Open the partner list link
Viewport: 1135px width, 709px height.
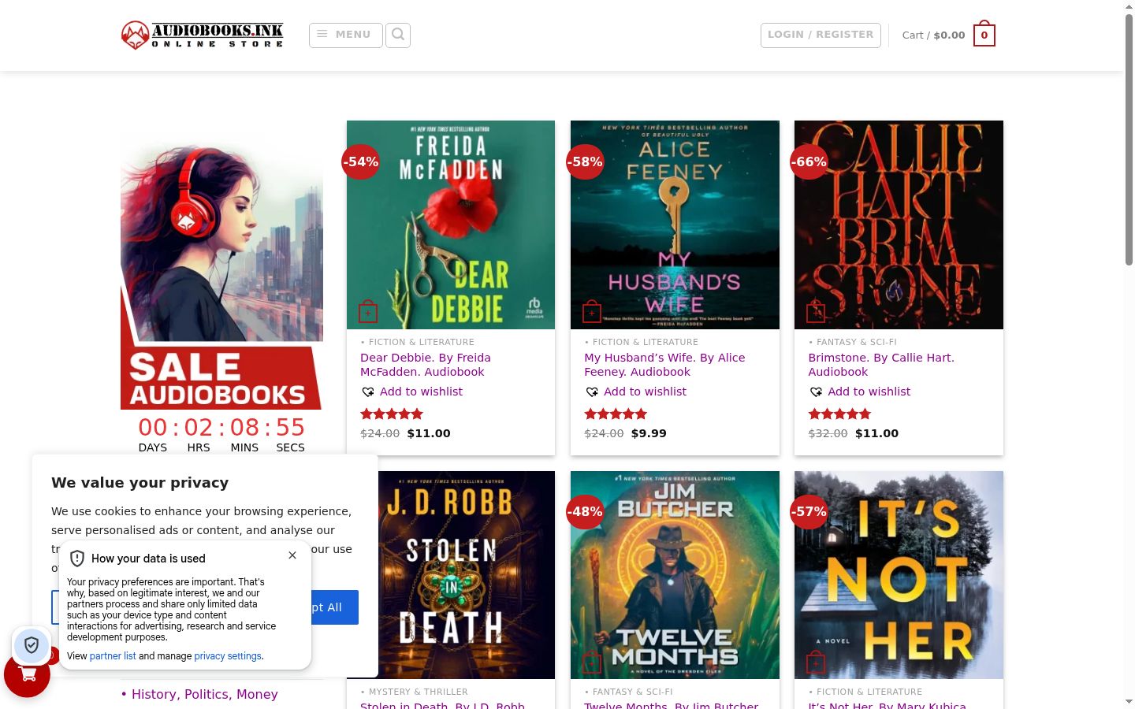pyautogui.click(x=113, y=656)
